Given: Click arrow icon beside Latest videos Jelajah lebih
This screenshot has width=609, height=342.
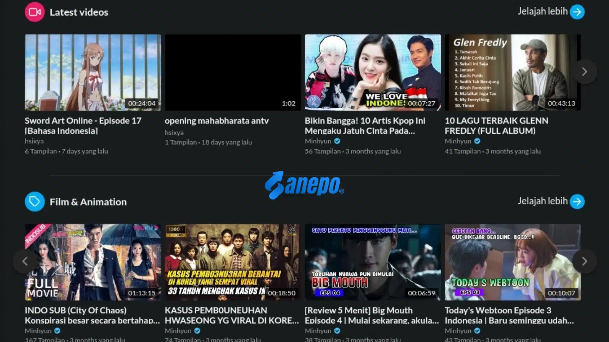Looking at the screenshot, I should [577, 12].
